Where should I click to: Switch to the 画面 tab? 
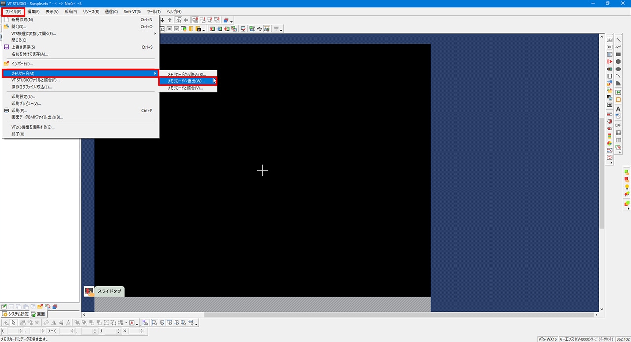(x=38, y=314)
